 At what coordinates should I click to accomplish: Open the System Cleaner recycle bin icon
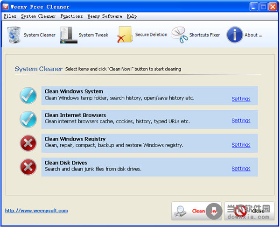pyautogui.click(x=14, y=35)
